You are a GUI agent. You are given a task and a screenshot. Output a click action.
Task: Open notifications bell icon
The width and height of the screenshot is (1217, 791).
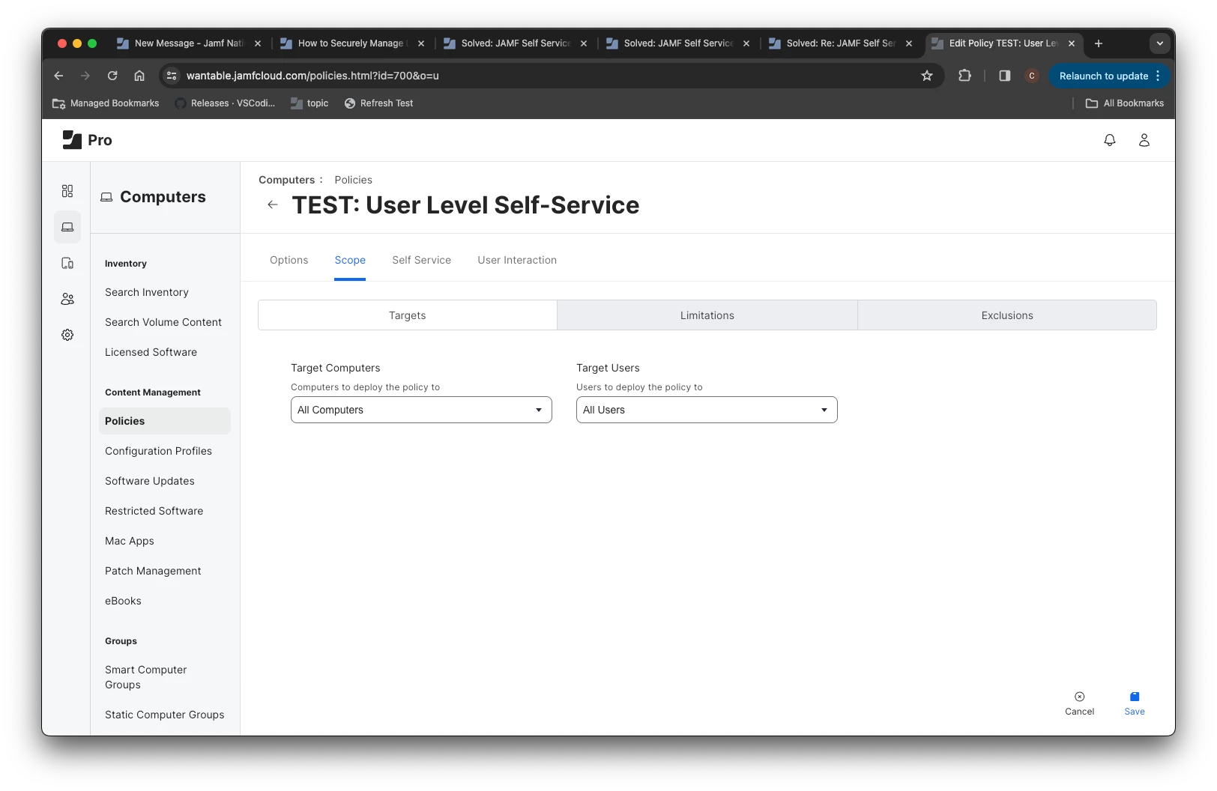point(1110,140)
